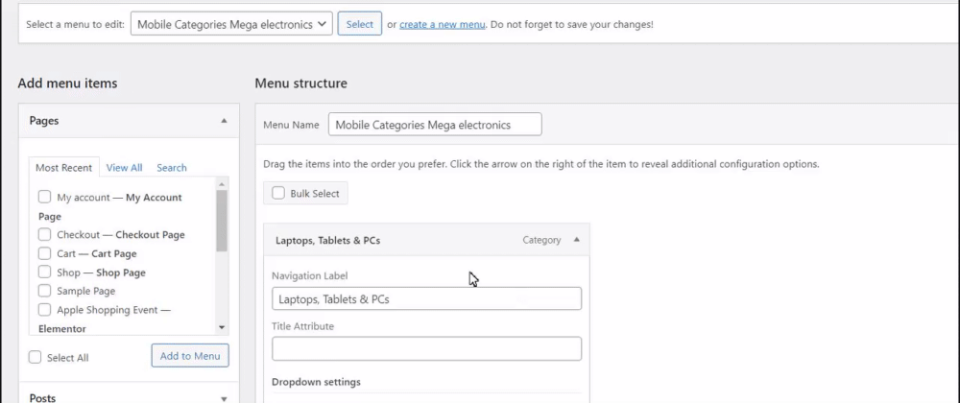960x403 pixels.
Task: Open the create a new menu link
Action: pos(442,24)
